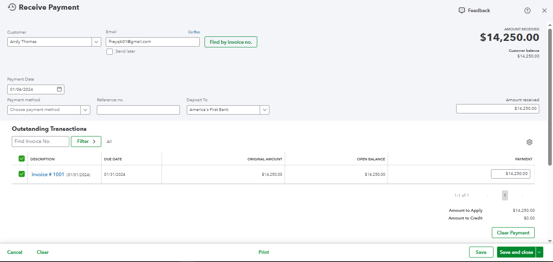Go to previous page of transactions
The height and width of the screenshot is (262, 553).
coord(487,196)
